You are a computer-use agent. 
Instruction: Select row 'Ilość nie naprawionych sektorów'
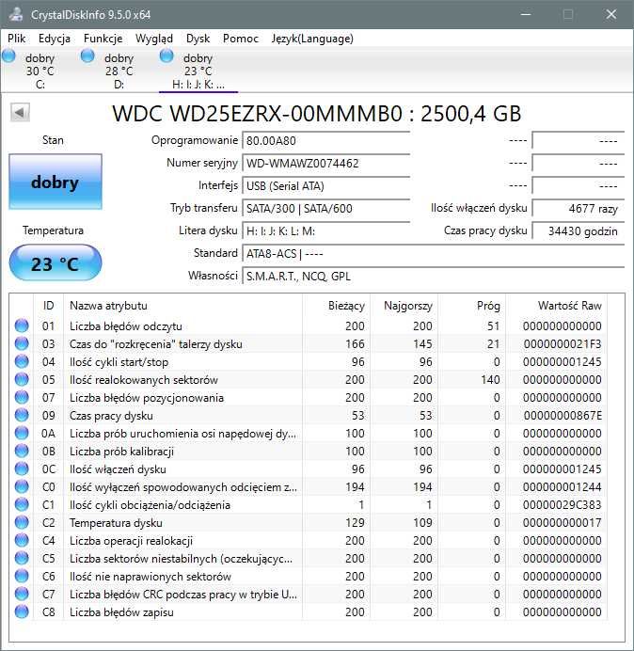pyautogui.click(x=309, y=577)
